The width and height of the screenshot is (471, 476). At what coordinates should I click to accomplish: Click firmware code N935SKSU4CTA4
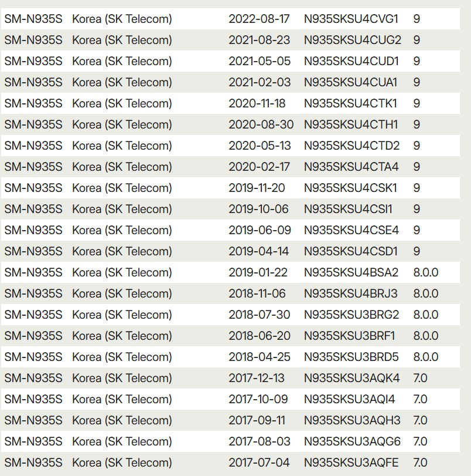351,167
